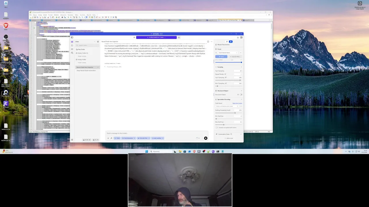Open the Terminal icon on the taskbar
369x207 pixels.
tap(218, 152)
